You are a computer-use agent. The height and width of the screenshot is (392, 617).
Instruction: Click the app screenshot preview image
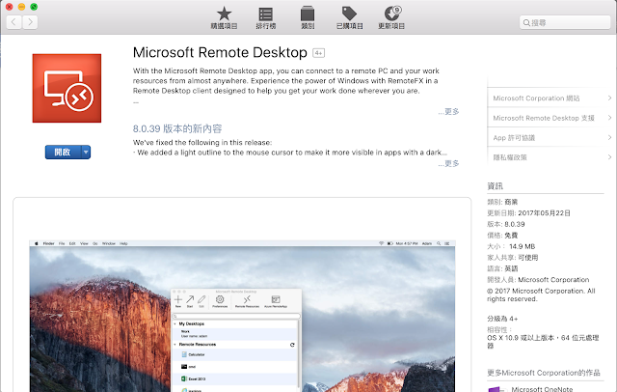(x=242, y=316)
